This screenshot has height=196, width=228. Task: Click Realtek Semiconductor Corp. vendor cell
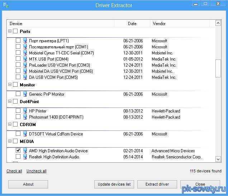pos(176,157)
